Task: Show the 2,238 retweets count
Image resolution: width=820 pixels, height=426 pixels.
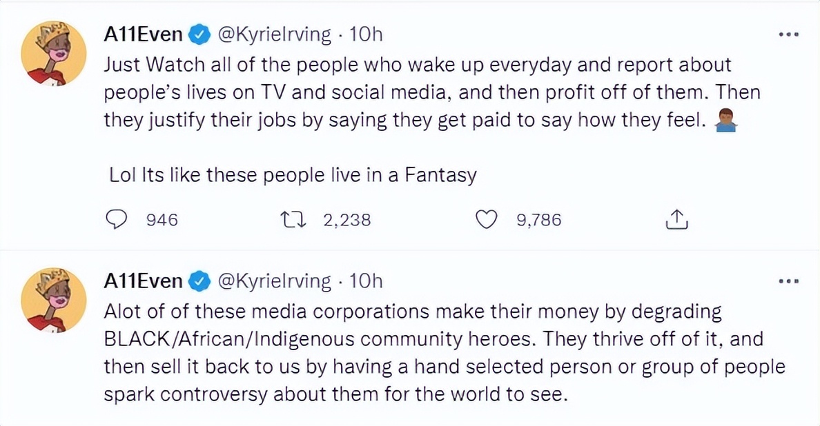Action: (x=347, y=220)
